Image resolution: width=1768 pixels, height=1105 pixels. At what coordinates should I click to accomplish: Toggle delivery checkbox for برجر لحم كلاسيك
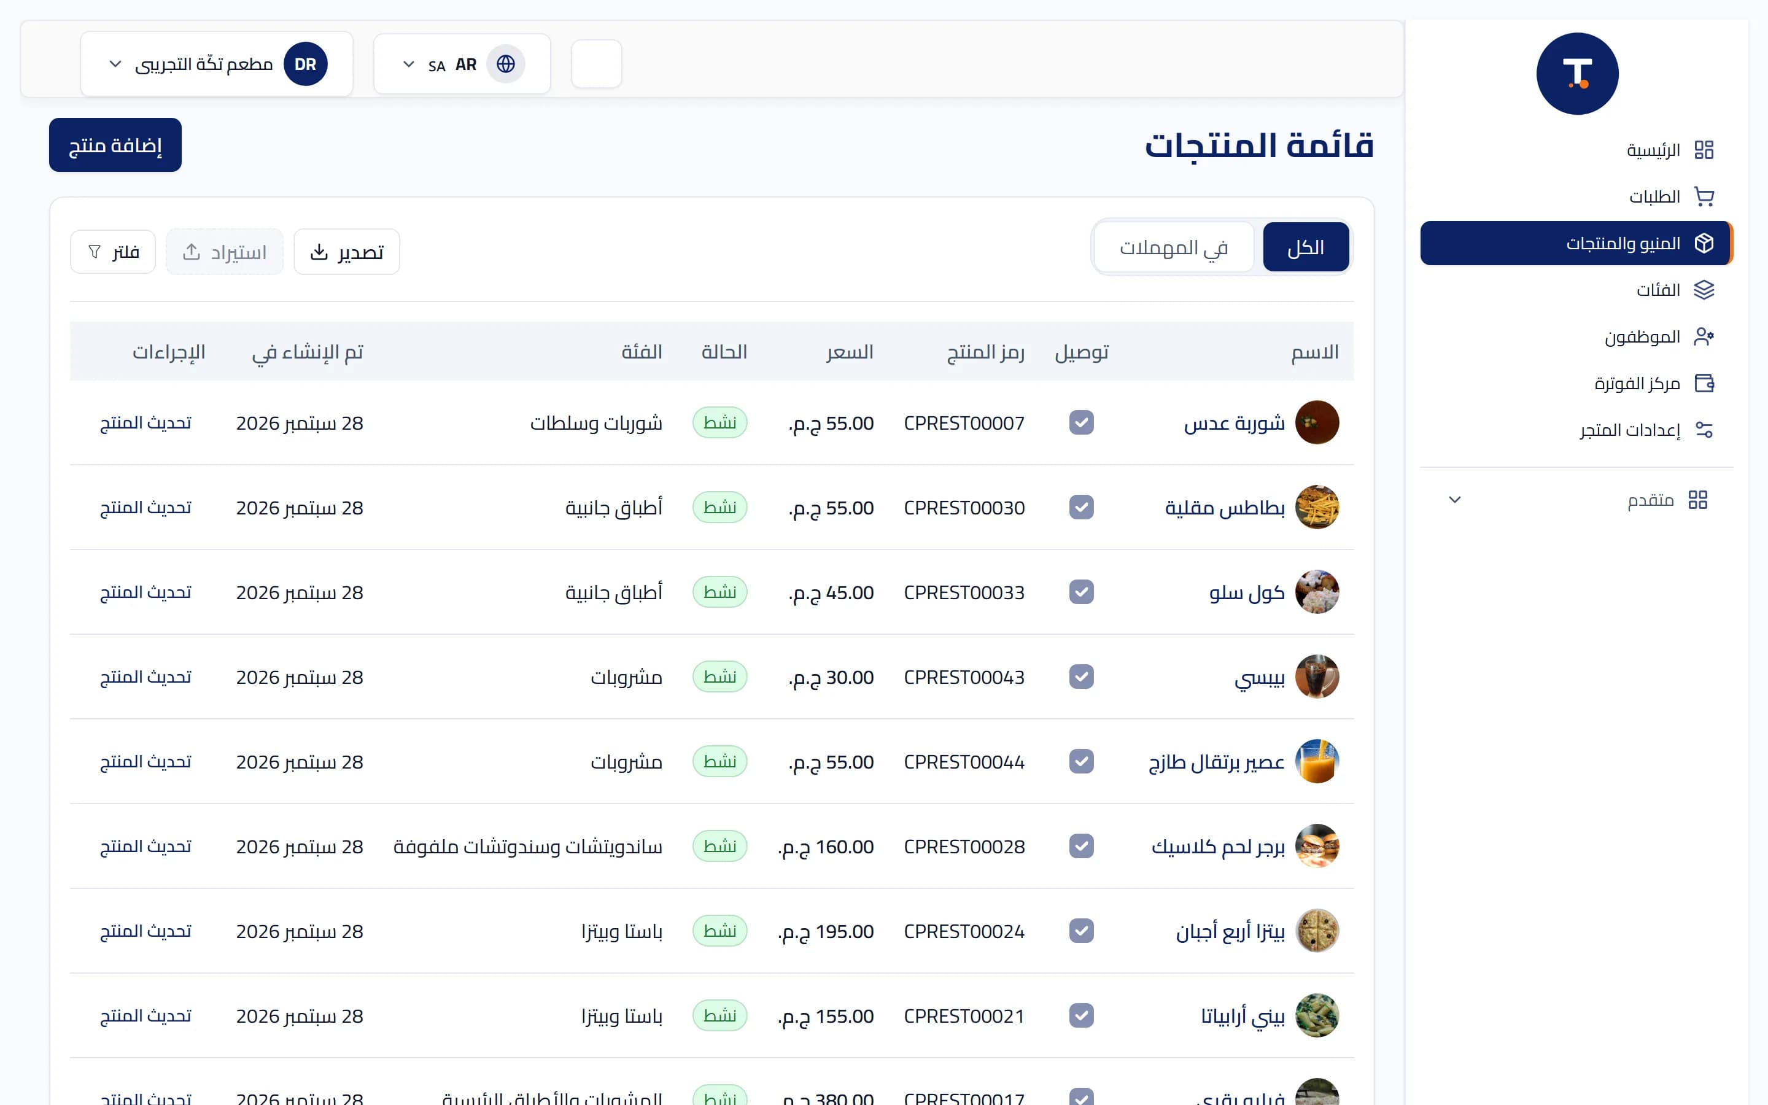coord(1081,847)
